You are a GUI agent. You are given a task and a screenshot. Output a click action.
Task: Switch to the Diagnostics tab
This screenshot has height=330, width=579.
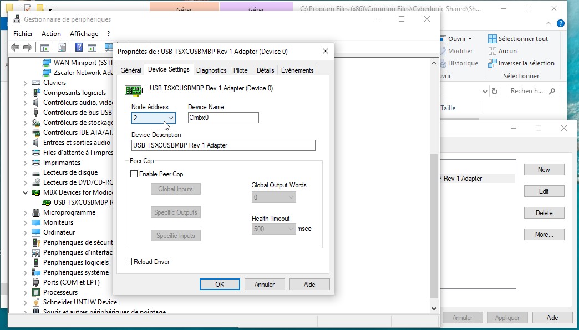tap(211, 70)
